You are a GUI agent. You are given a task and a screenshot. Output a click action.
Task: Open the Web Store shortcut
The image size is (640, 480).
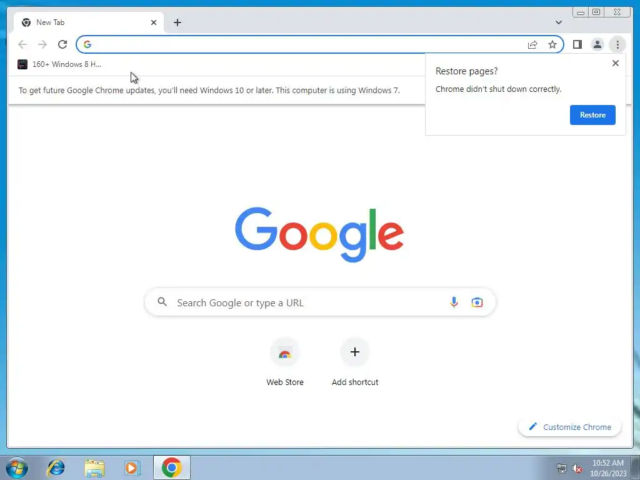pyautogui.click(x=285, y=362)
